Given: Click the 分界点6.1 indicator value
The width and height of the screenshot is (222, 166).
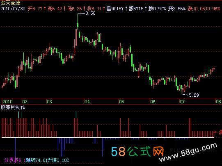Looking at the screenshot, I should [15, 160].
